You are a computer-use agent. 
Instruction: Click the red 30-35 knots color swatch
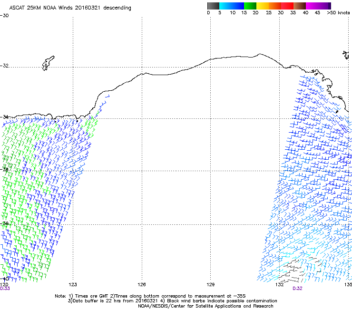(x=287, y=6)
